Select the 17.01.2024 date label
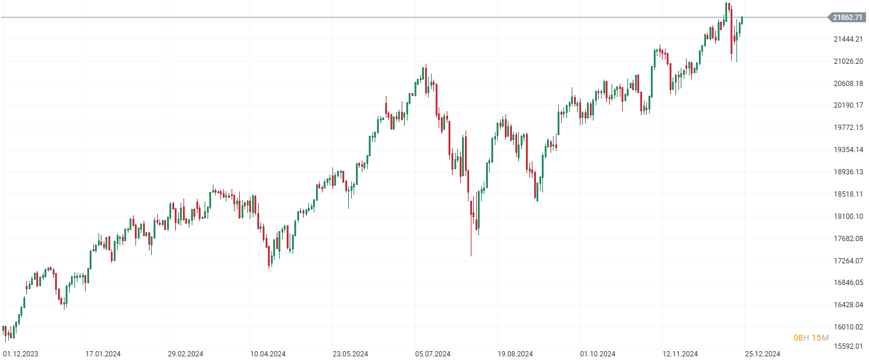The width and height of the screenshot is (869, 364). (x=103, y=354)
